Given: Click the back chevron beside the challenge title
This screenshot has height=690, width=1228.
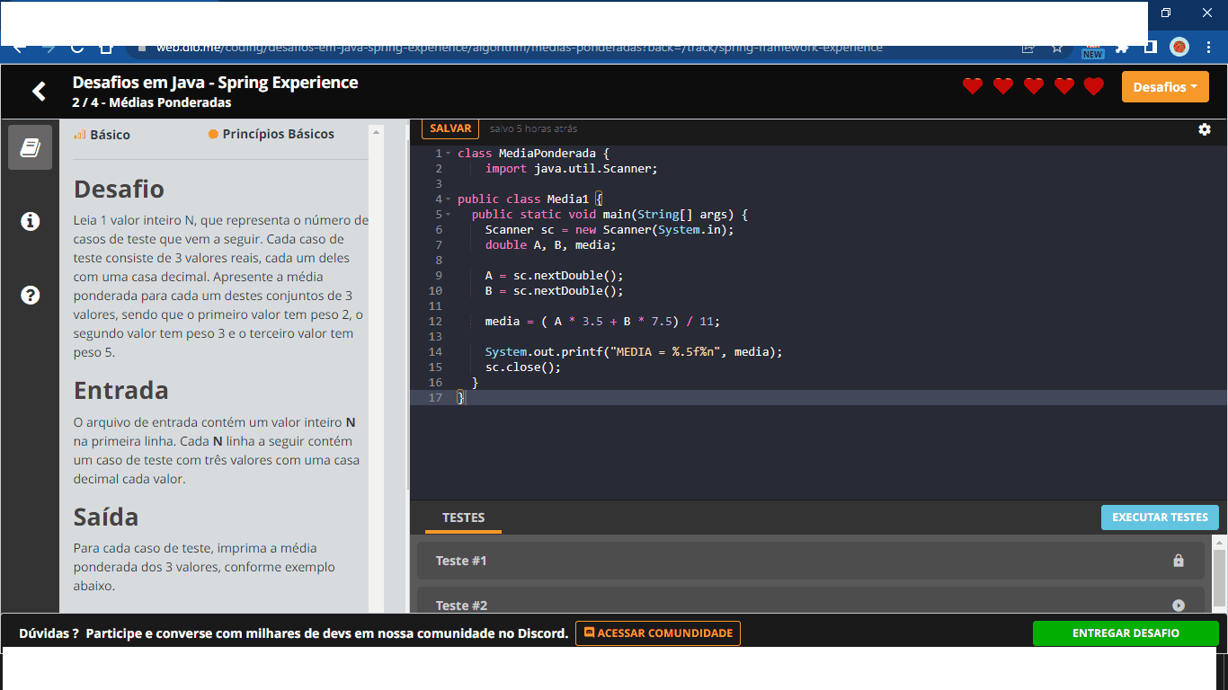Looking at the screenshot, I should point(39,91).
